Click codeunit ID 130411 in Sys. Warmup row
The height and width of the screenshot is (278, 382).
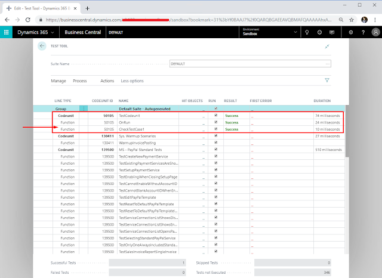tap(107, 136)
